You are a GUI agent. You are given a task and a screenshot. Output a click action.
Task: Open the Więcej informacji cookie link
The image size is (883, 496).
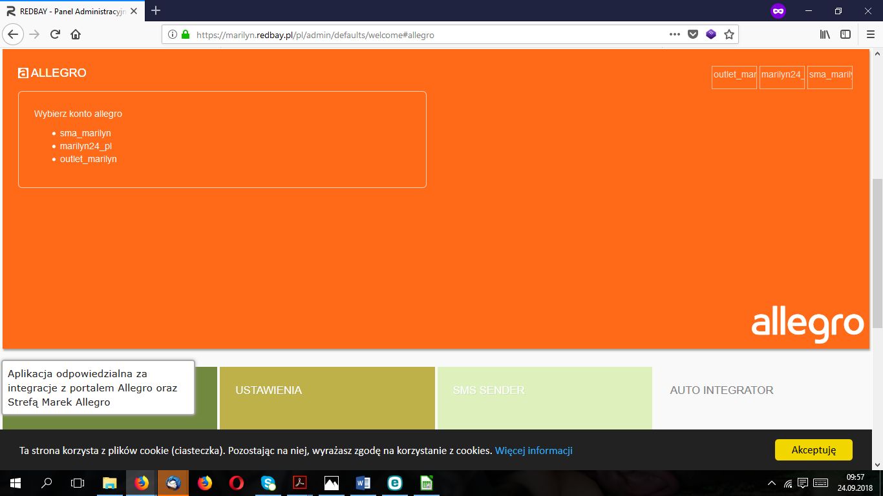tap(533, 450)
